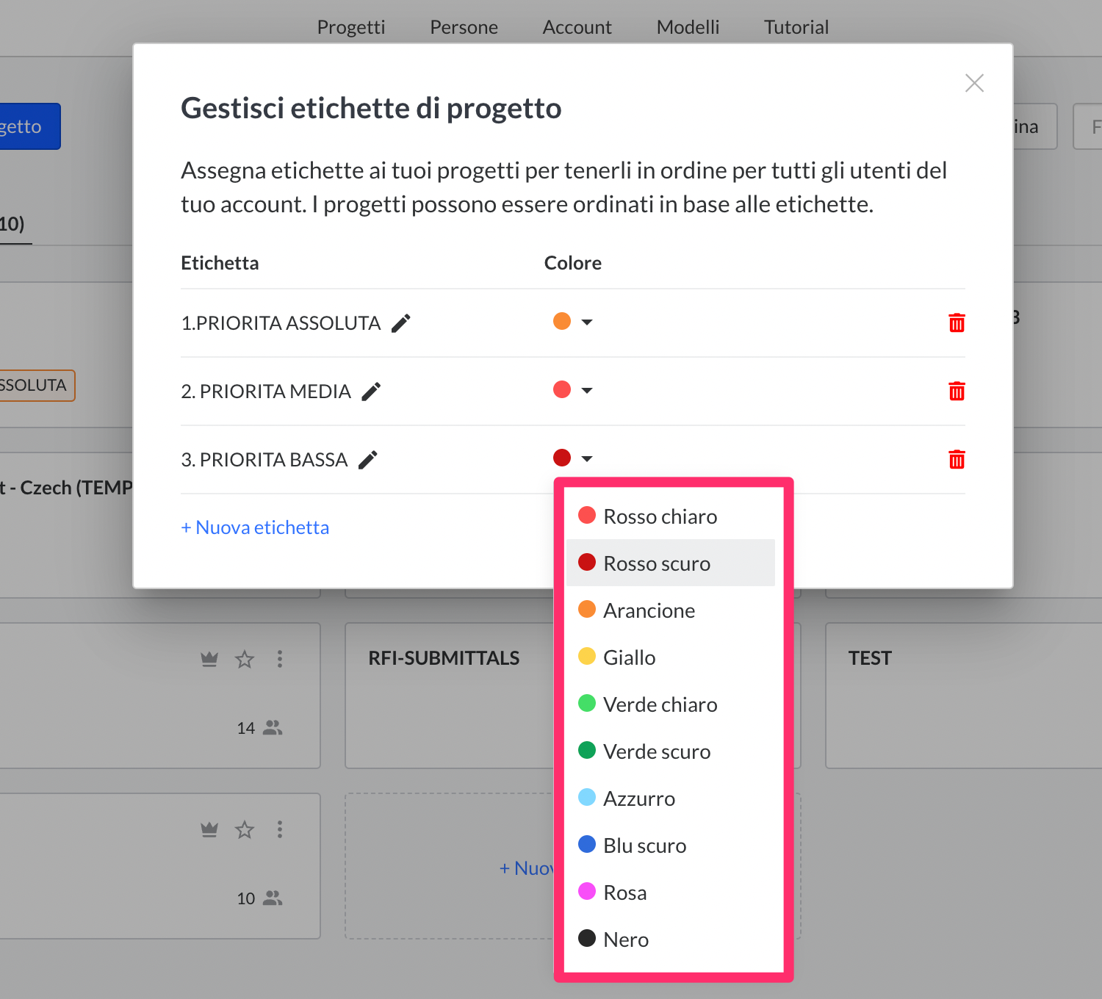Screen dimensions: 1102x999
Task: Delete the 2. PRIORITA MEDIA label
Action: [957, 392]
